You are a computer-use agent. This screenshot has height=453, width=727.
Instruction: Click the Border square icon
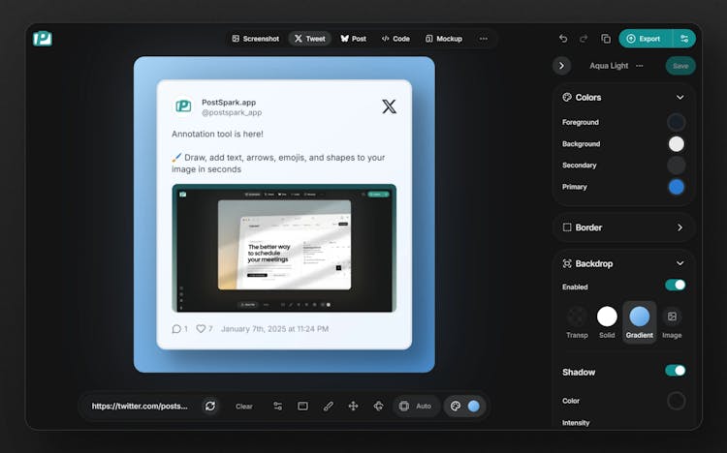point(567,227)
